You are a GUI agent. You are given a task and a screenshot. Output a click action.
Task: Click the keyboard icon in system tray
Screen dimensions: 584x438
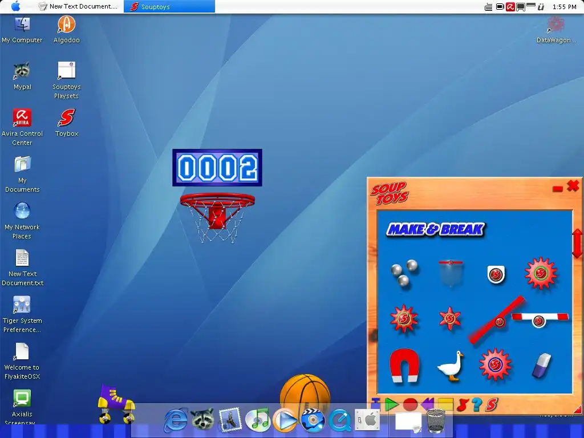click(x=488, y=7)
